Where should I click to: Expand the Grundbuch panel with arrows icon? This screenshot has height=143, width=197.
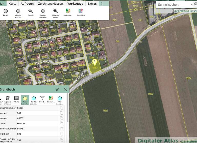tap(58, 89)
